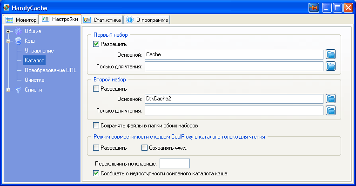Image resolution: width=356 pixels, height=186 pixels.
Task: Click browse folder icon for second set read-only path
Action: click(330, 110)
